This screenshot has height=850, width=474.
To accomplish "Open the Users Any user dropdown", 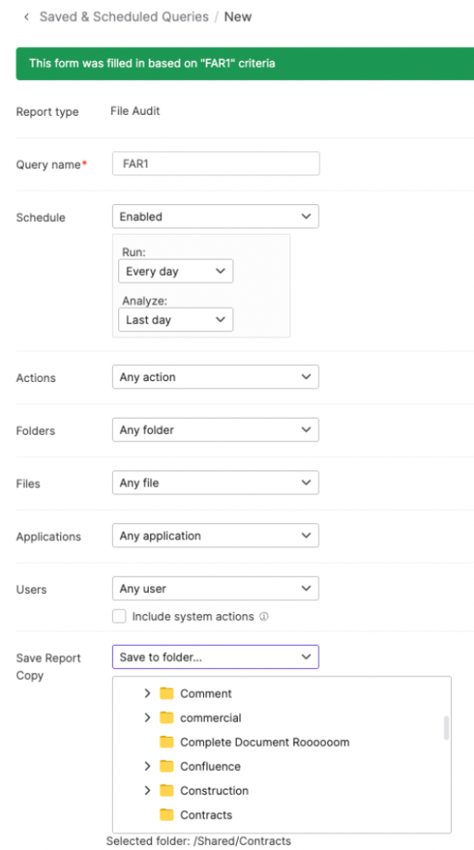I will click(216, 589).
